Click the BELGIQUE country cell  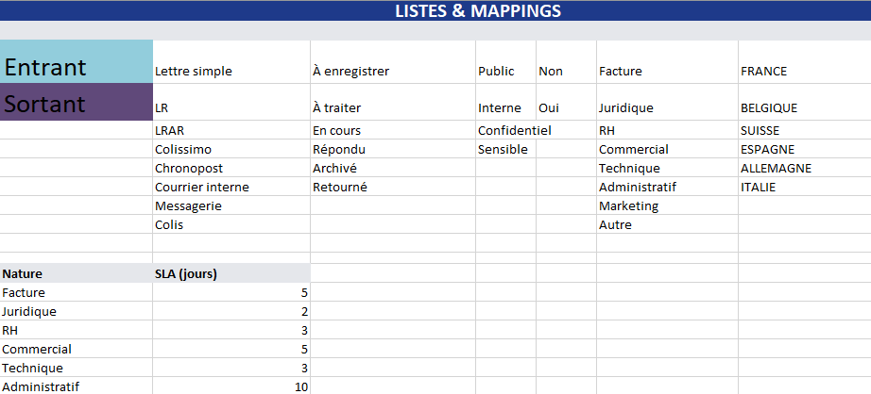click(x=803, y=108)
